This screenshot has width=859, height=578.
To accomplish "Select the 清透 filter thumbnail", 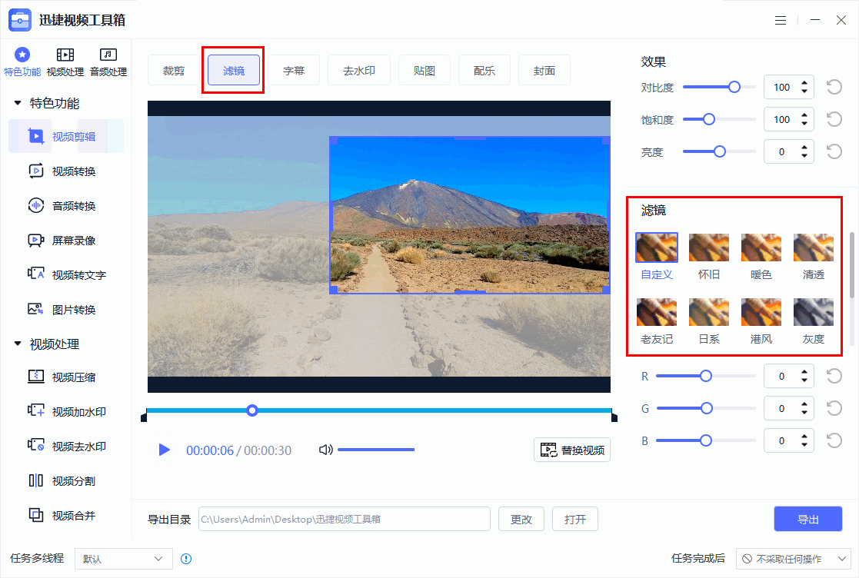I will click(x=814, y=247).
